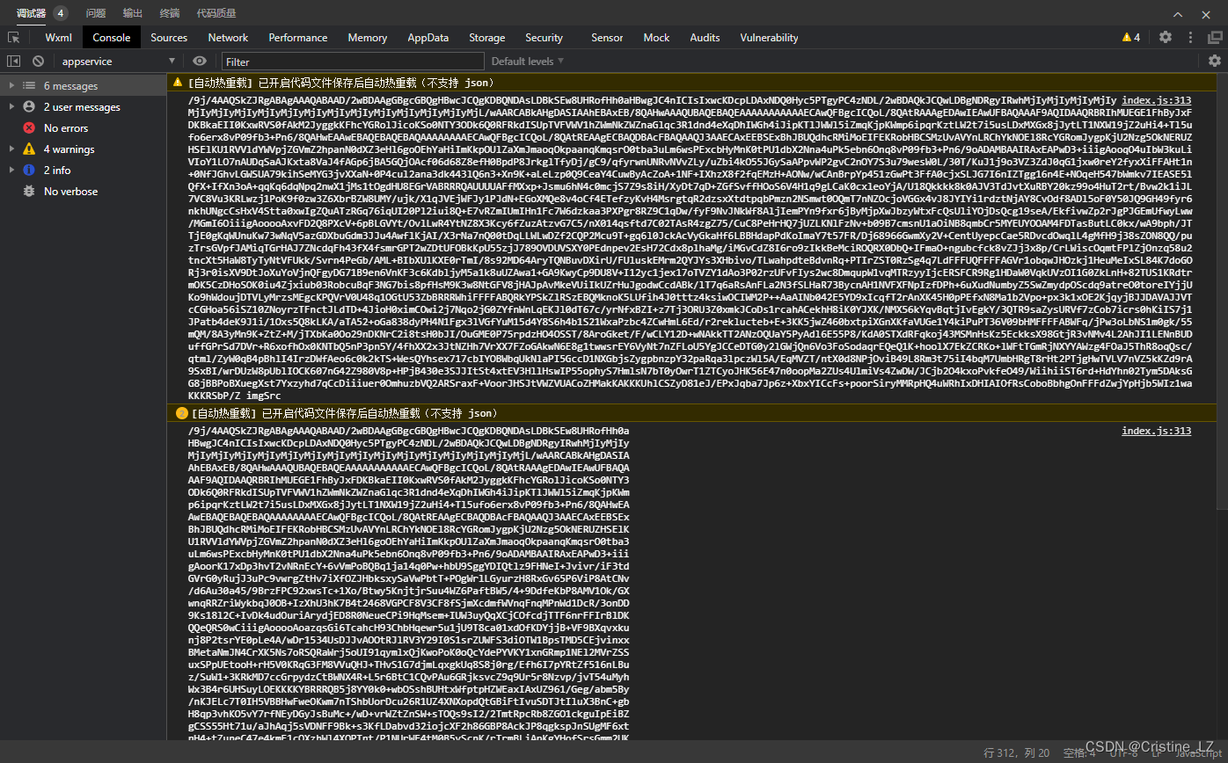This screenshot has width=1228, height=763.
Task: Open the appservice context dropdown
Action: (118, 62)
